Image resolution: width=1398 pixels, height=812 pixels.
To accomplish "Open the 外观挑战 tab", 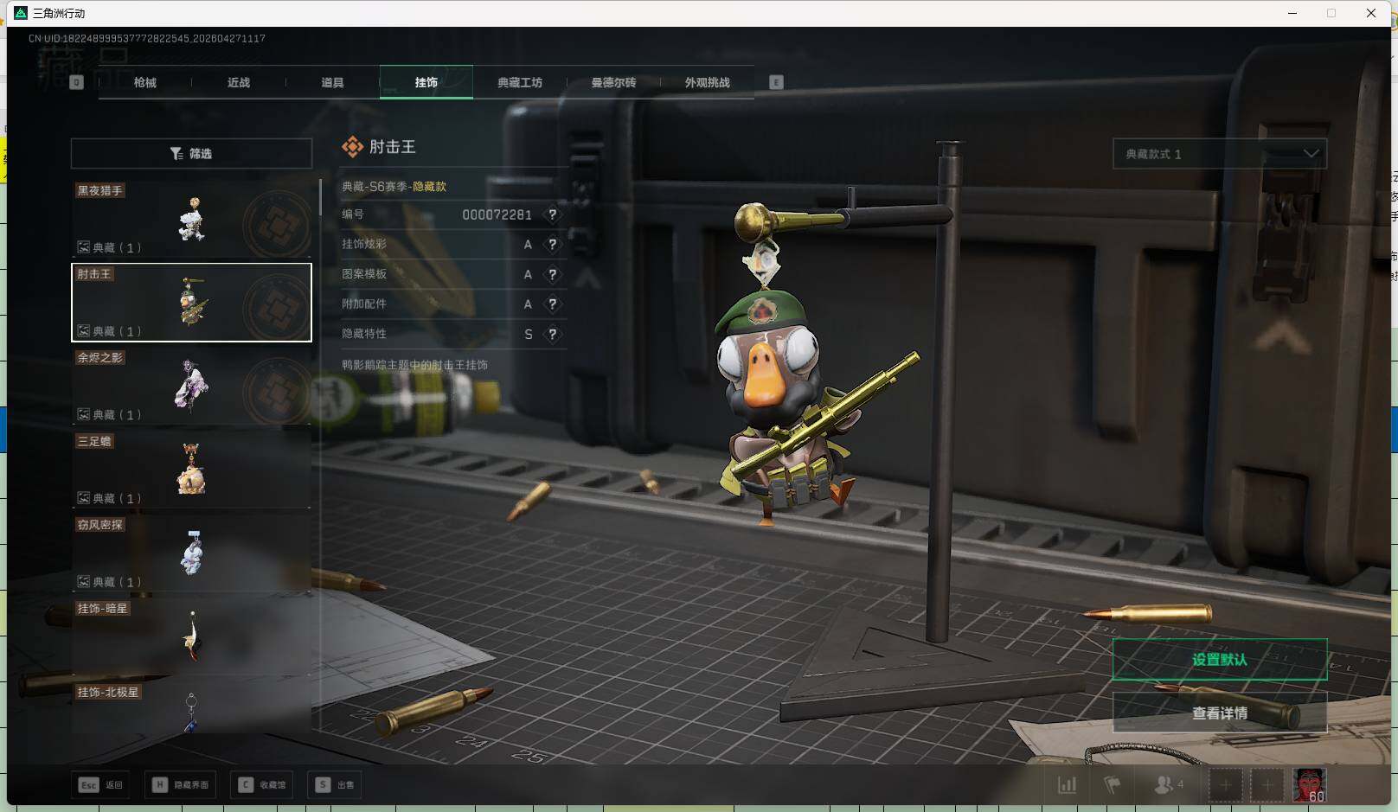I will 708,82.
